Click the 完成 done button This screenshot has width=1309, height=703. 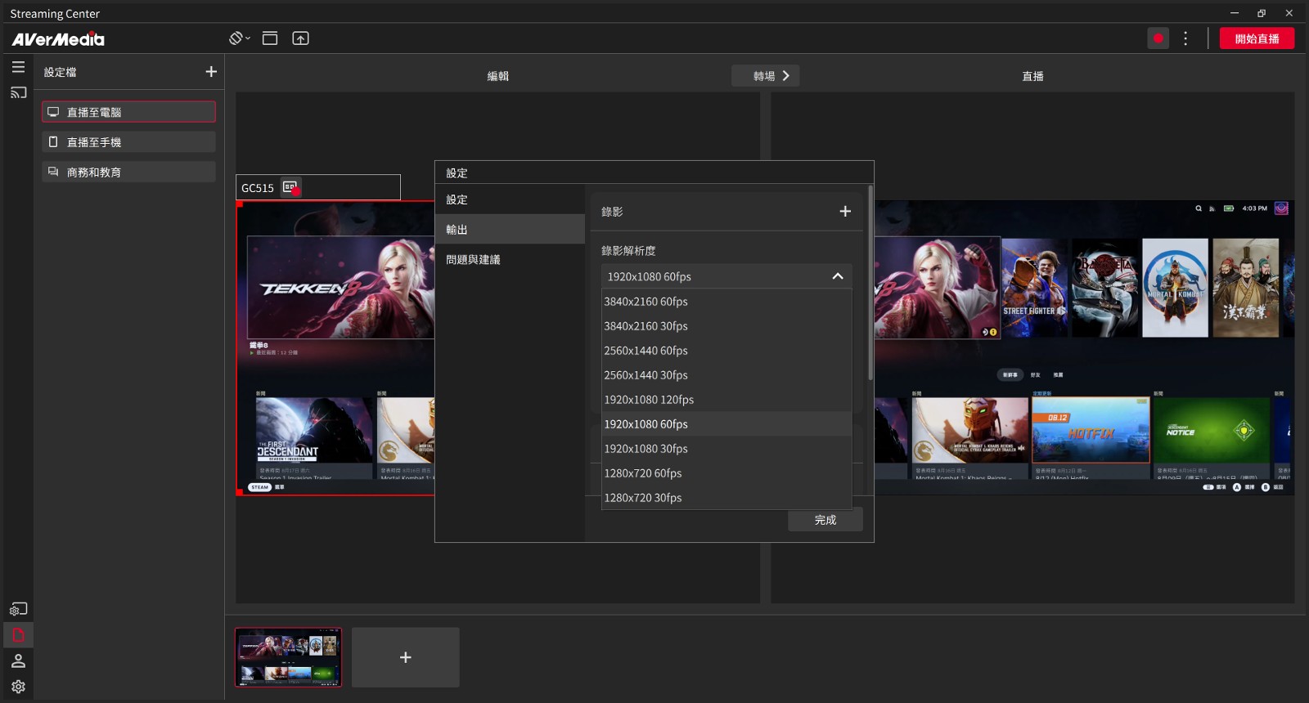[825, 520]
